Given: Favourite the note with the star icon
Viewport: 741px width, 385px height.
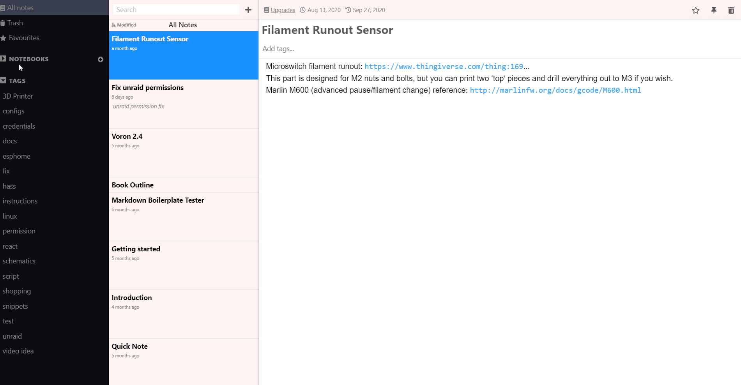Looking at the screenshot, I should pos(695,10).
